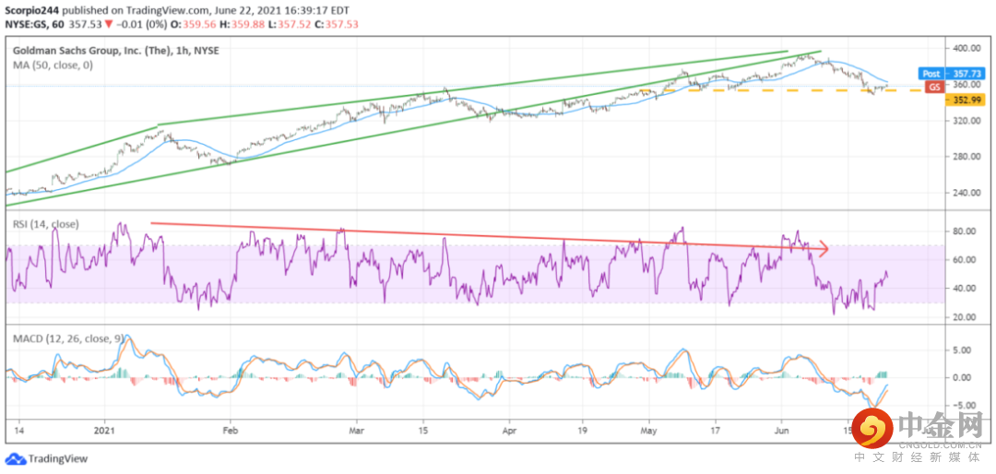Select the RSI (14, close) indicator label
The image size is (996, 474).
tap(44, 224)
